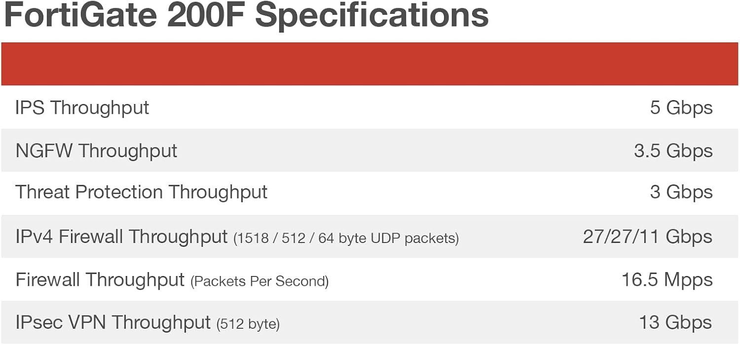Click the word Specifications in the heading
740x345 pixels.
click(371, 16)
